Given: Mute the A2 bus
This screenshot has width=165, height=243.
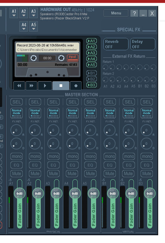Looking at the screenshot, I should click(x=35, y=174).
